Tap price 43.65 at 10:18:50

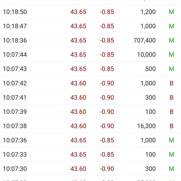click(x=78, y=12)
